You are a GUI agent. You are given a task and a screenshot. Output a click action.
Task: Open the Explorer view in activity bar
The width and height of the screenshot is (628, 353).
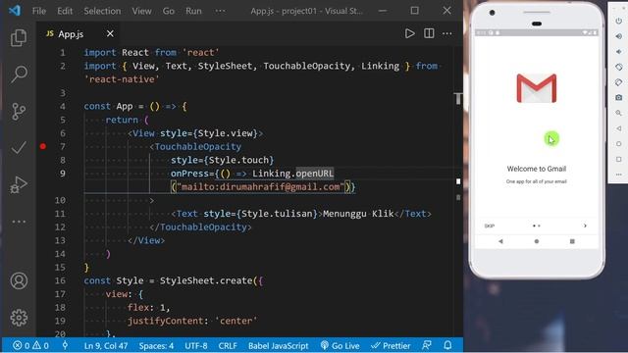pos(19,37)
